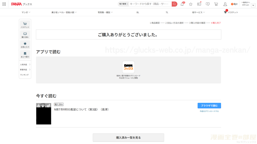Expand the 写真集・雑誌 menu
The image size is (257, 144).
(105, 12)
